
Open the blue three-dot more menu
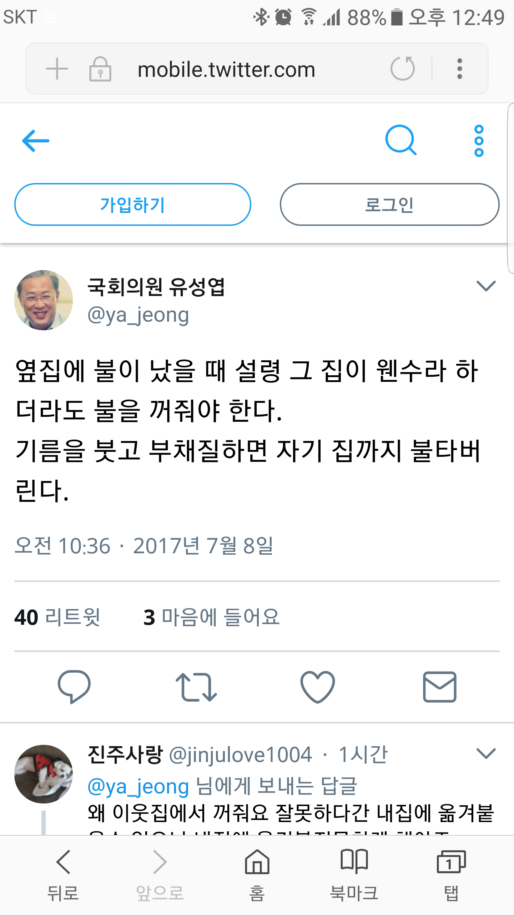coord(479,141)
